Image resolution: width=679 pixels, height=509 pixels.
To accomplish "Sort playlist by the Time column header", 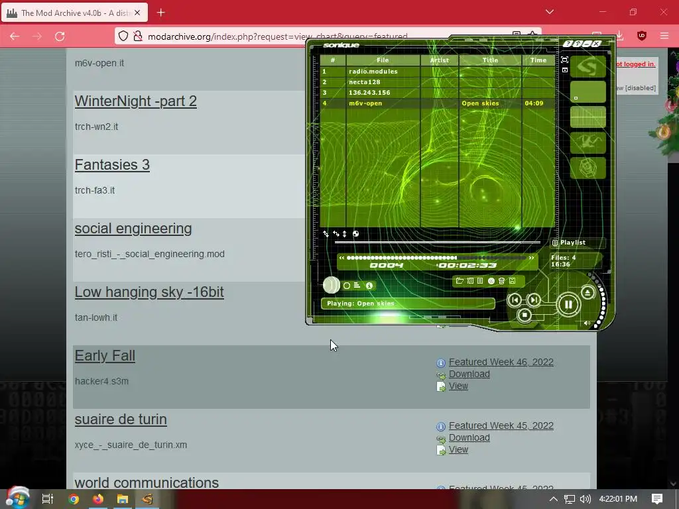I will tap(538, 60).
